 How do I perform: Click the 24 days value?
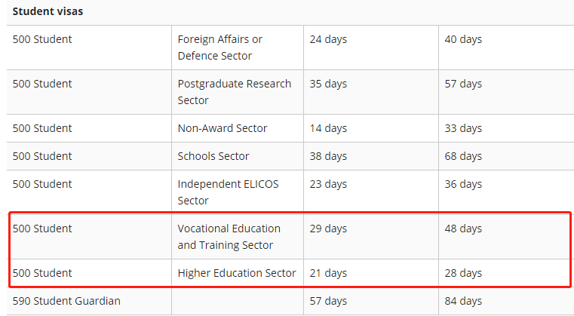coord(328,39)
